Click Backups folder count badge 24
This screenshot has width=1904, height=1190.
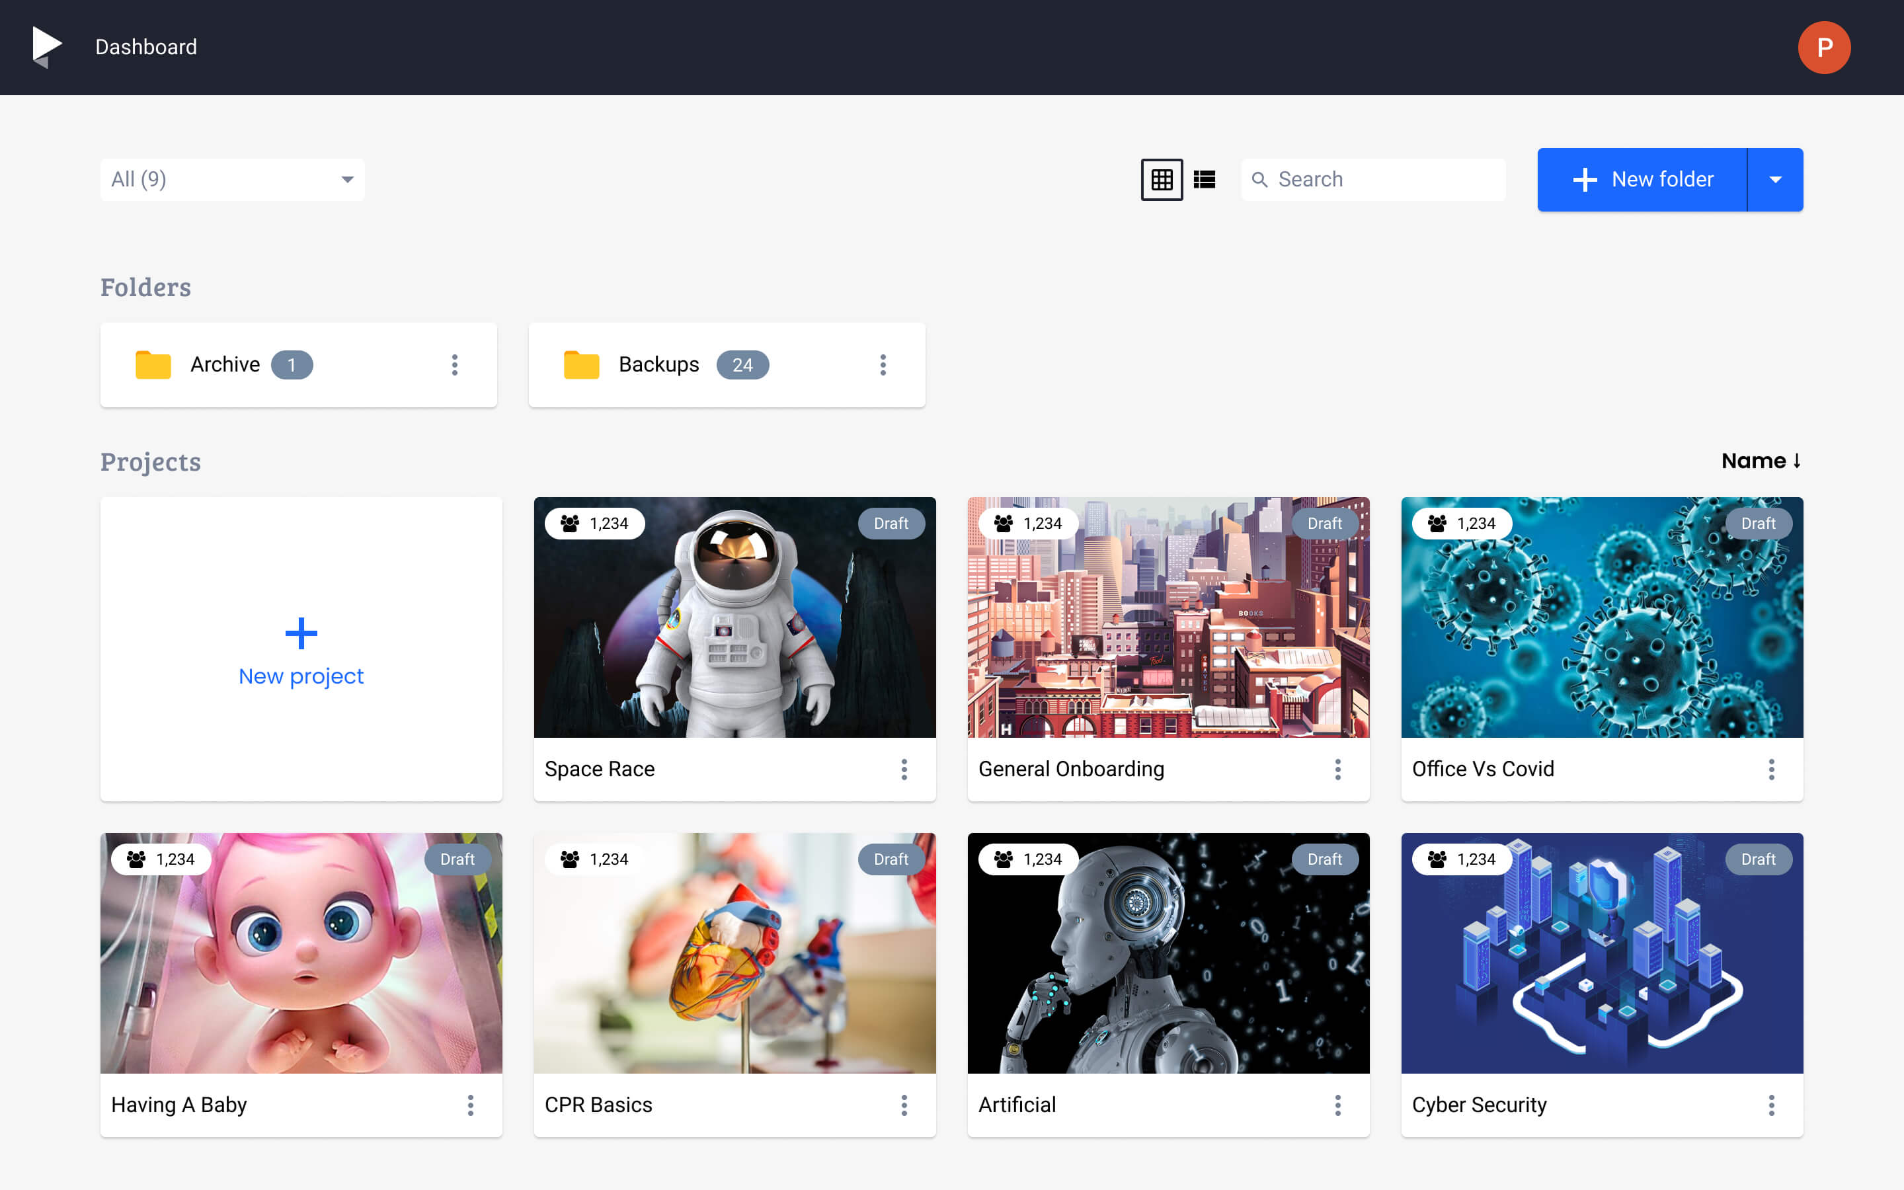pyautogui.click(x=742, y=365)
